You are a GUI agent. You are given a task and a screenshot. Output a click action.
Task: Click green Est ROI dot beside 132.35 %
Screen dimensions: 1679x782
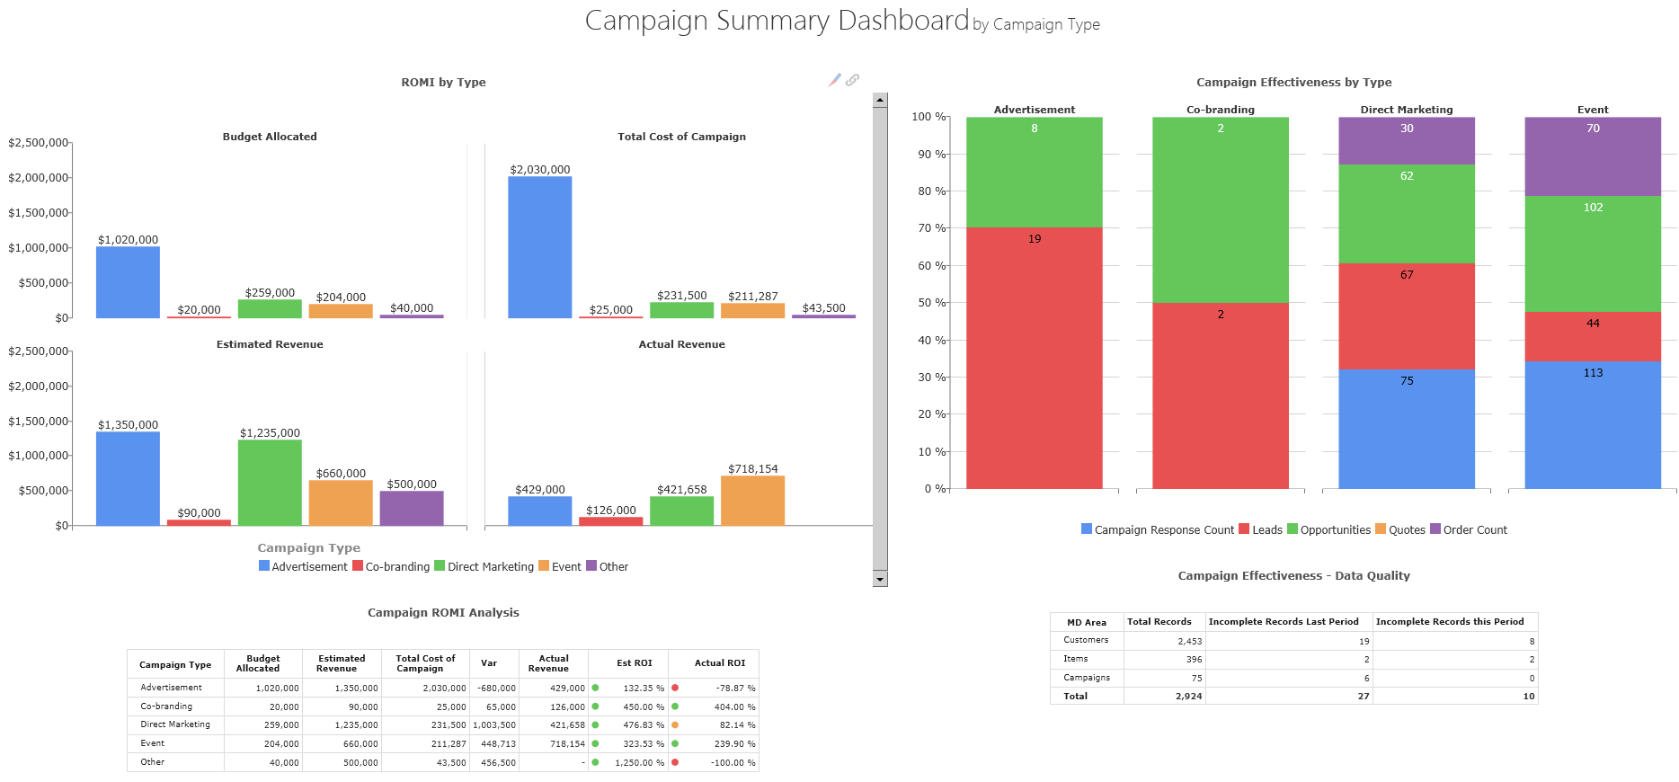pos(595,688)
